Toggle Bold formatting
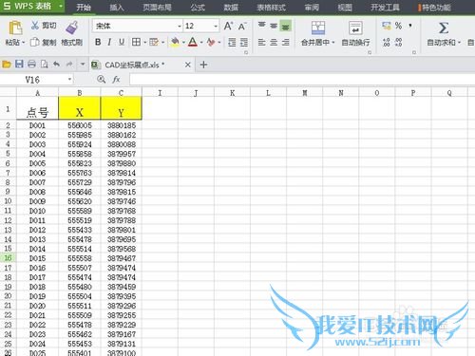Viewport: 475px width, 356px height. point(98,42)
